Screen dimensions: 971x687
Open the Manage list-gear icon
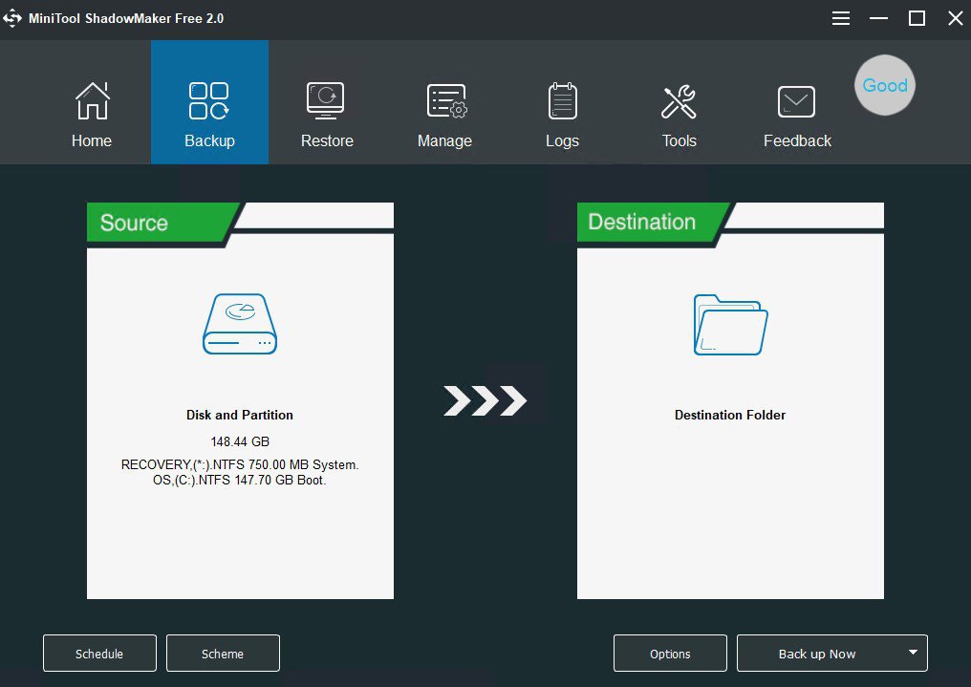[444, 101]
